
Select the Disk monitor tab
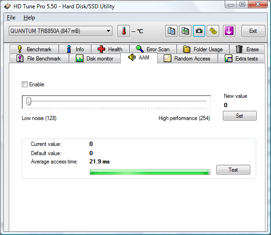[x=95, y=59]
